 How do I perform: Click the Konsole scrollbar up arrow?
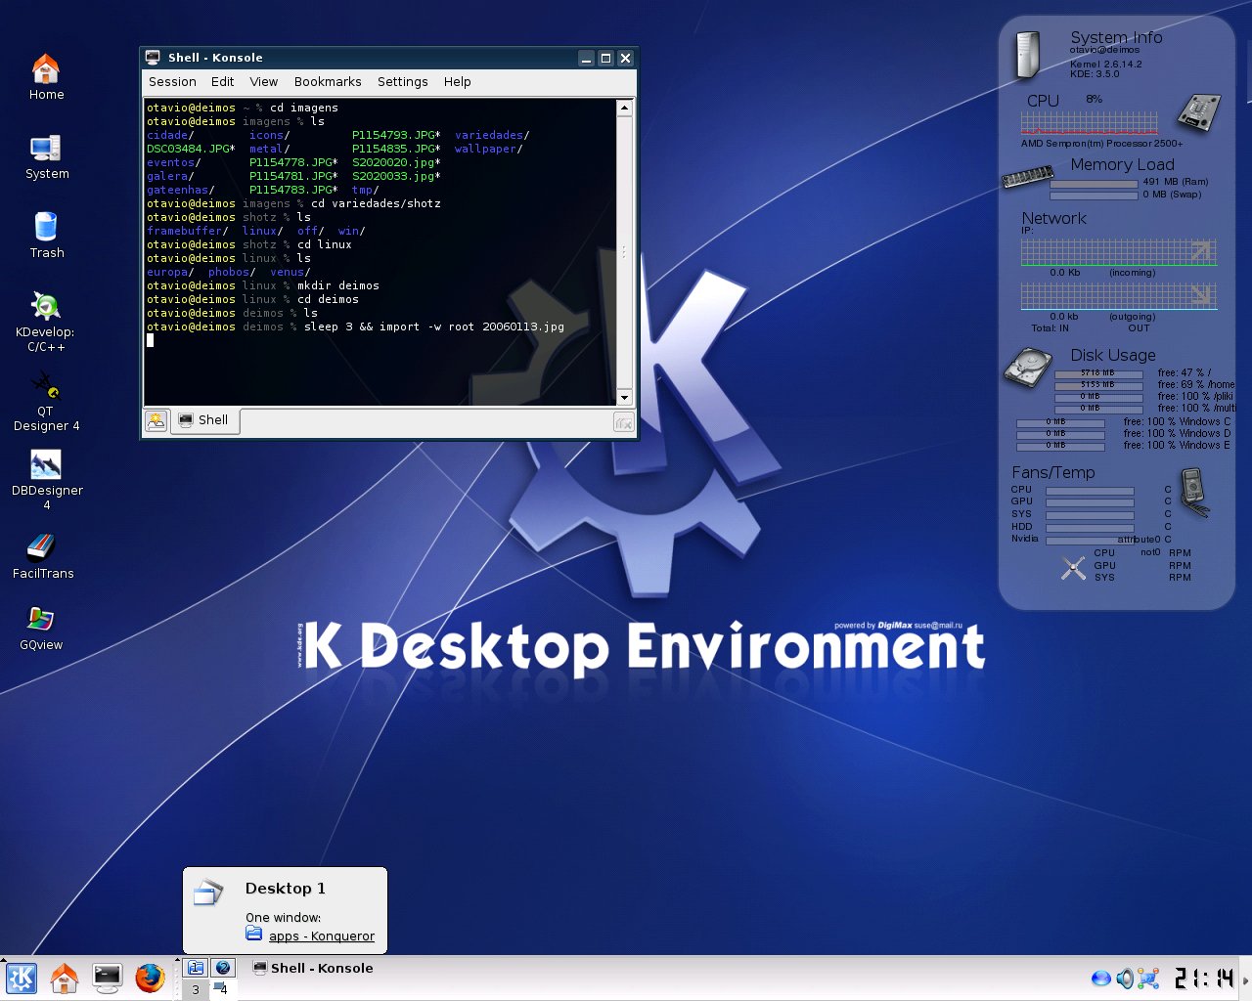point(624,108)
